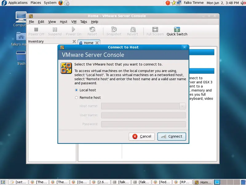Expand the Host name dropdown arrow
This screenshot has width=246, height=185.
(x=183, y=106)
